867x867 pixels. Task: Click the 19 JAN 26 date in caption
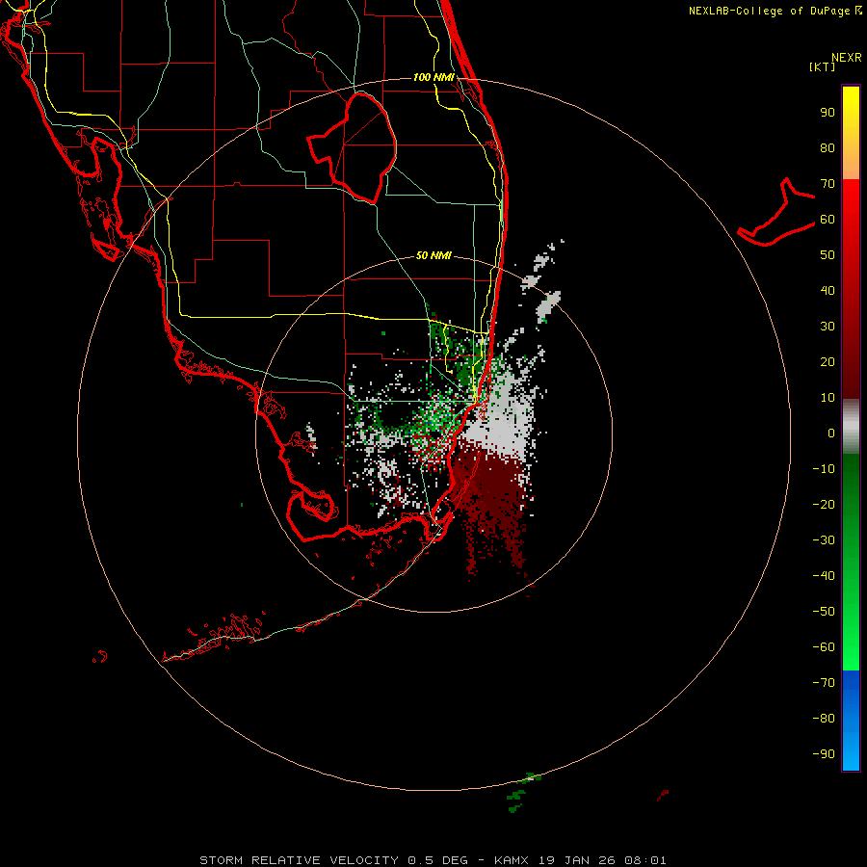578,860
